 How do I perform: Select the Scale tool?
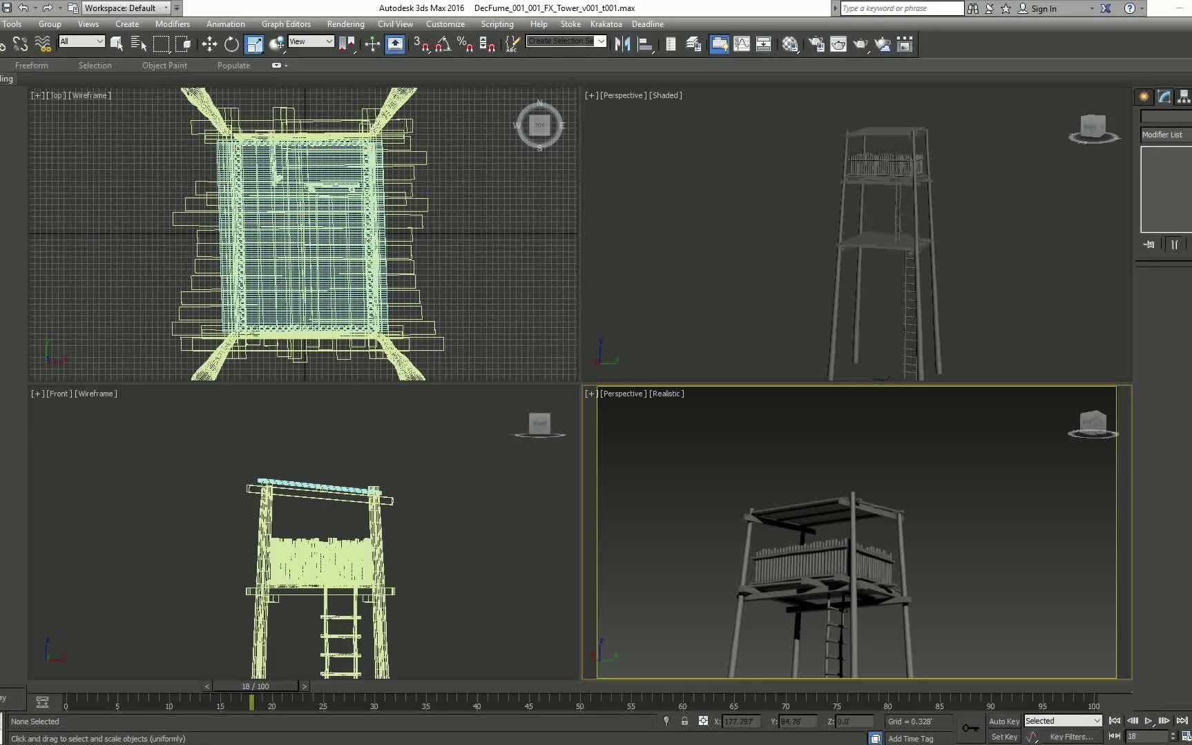click(254, 43)
